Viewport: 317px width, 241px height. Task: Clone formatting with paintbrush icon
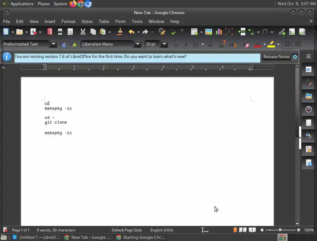click(120, 32)
